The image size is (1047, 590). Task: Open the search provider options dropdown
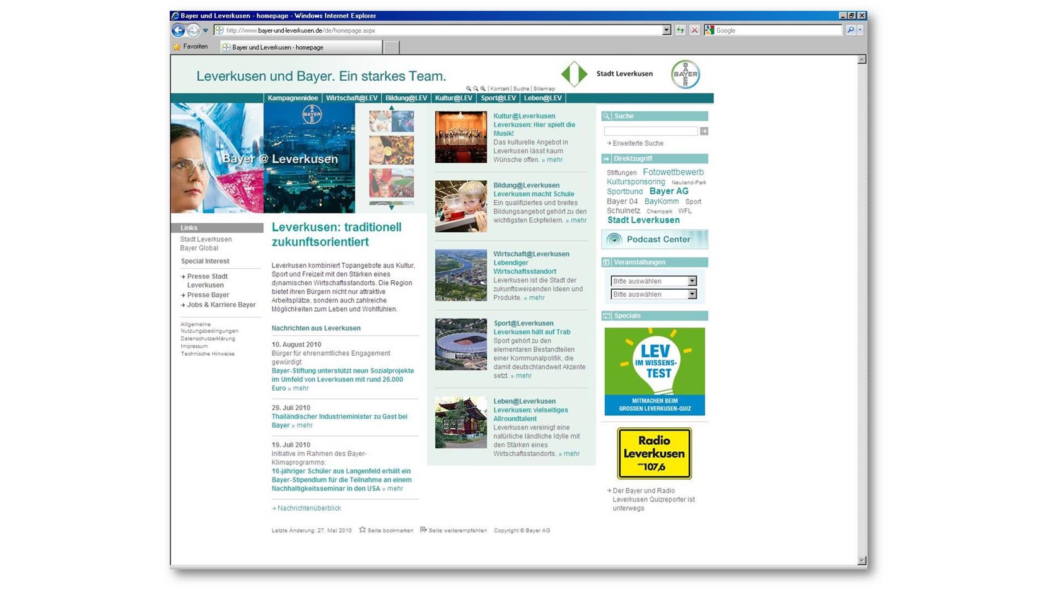860,30
